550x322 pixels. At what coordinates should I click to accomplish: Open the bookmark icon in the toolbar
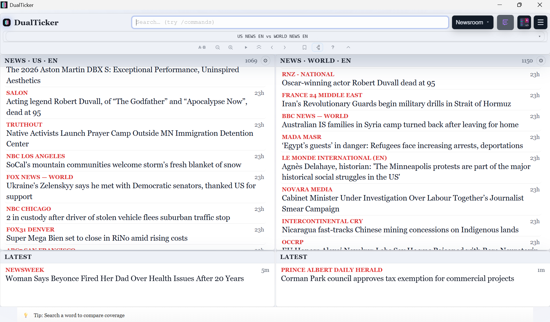point(305,47)
